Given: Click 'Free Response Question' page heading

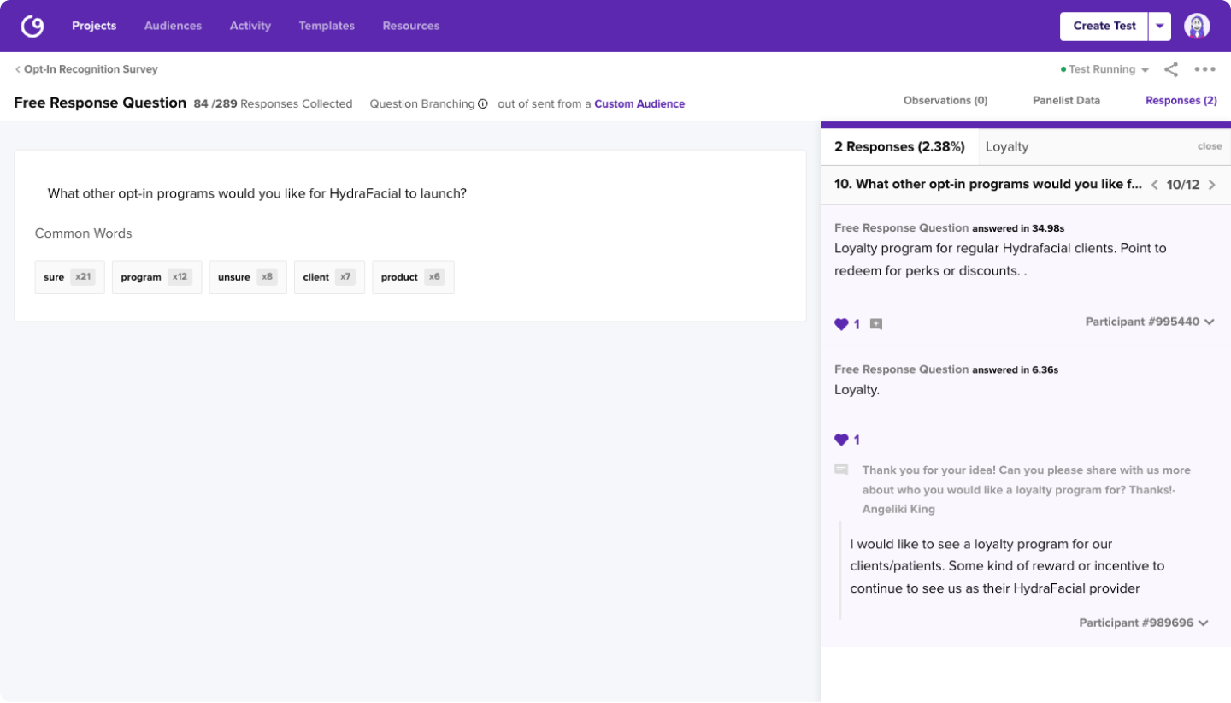Looking at the screenshot, I should [100, 103].
